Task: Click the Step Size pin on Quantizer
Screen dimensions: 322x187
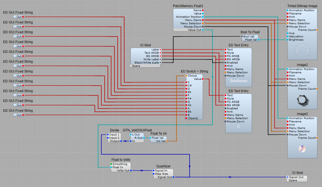Action: [x=153, y=174]
